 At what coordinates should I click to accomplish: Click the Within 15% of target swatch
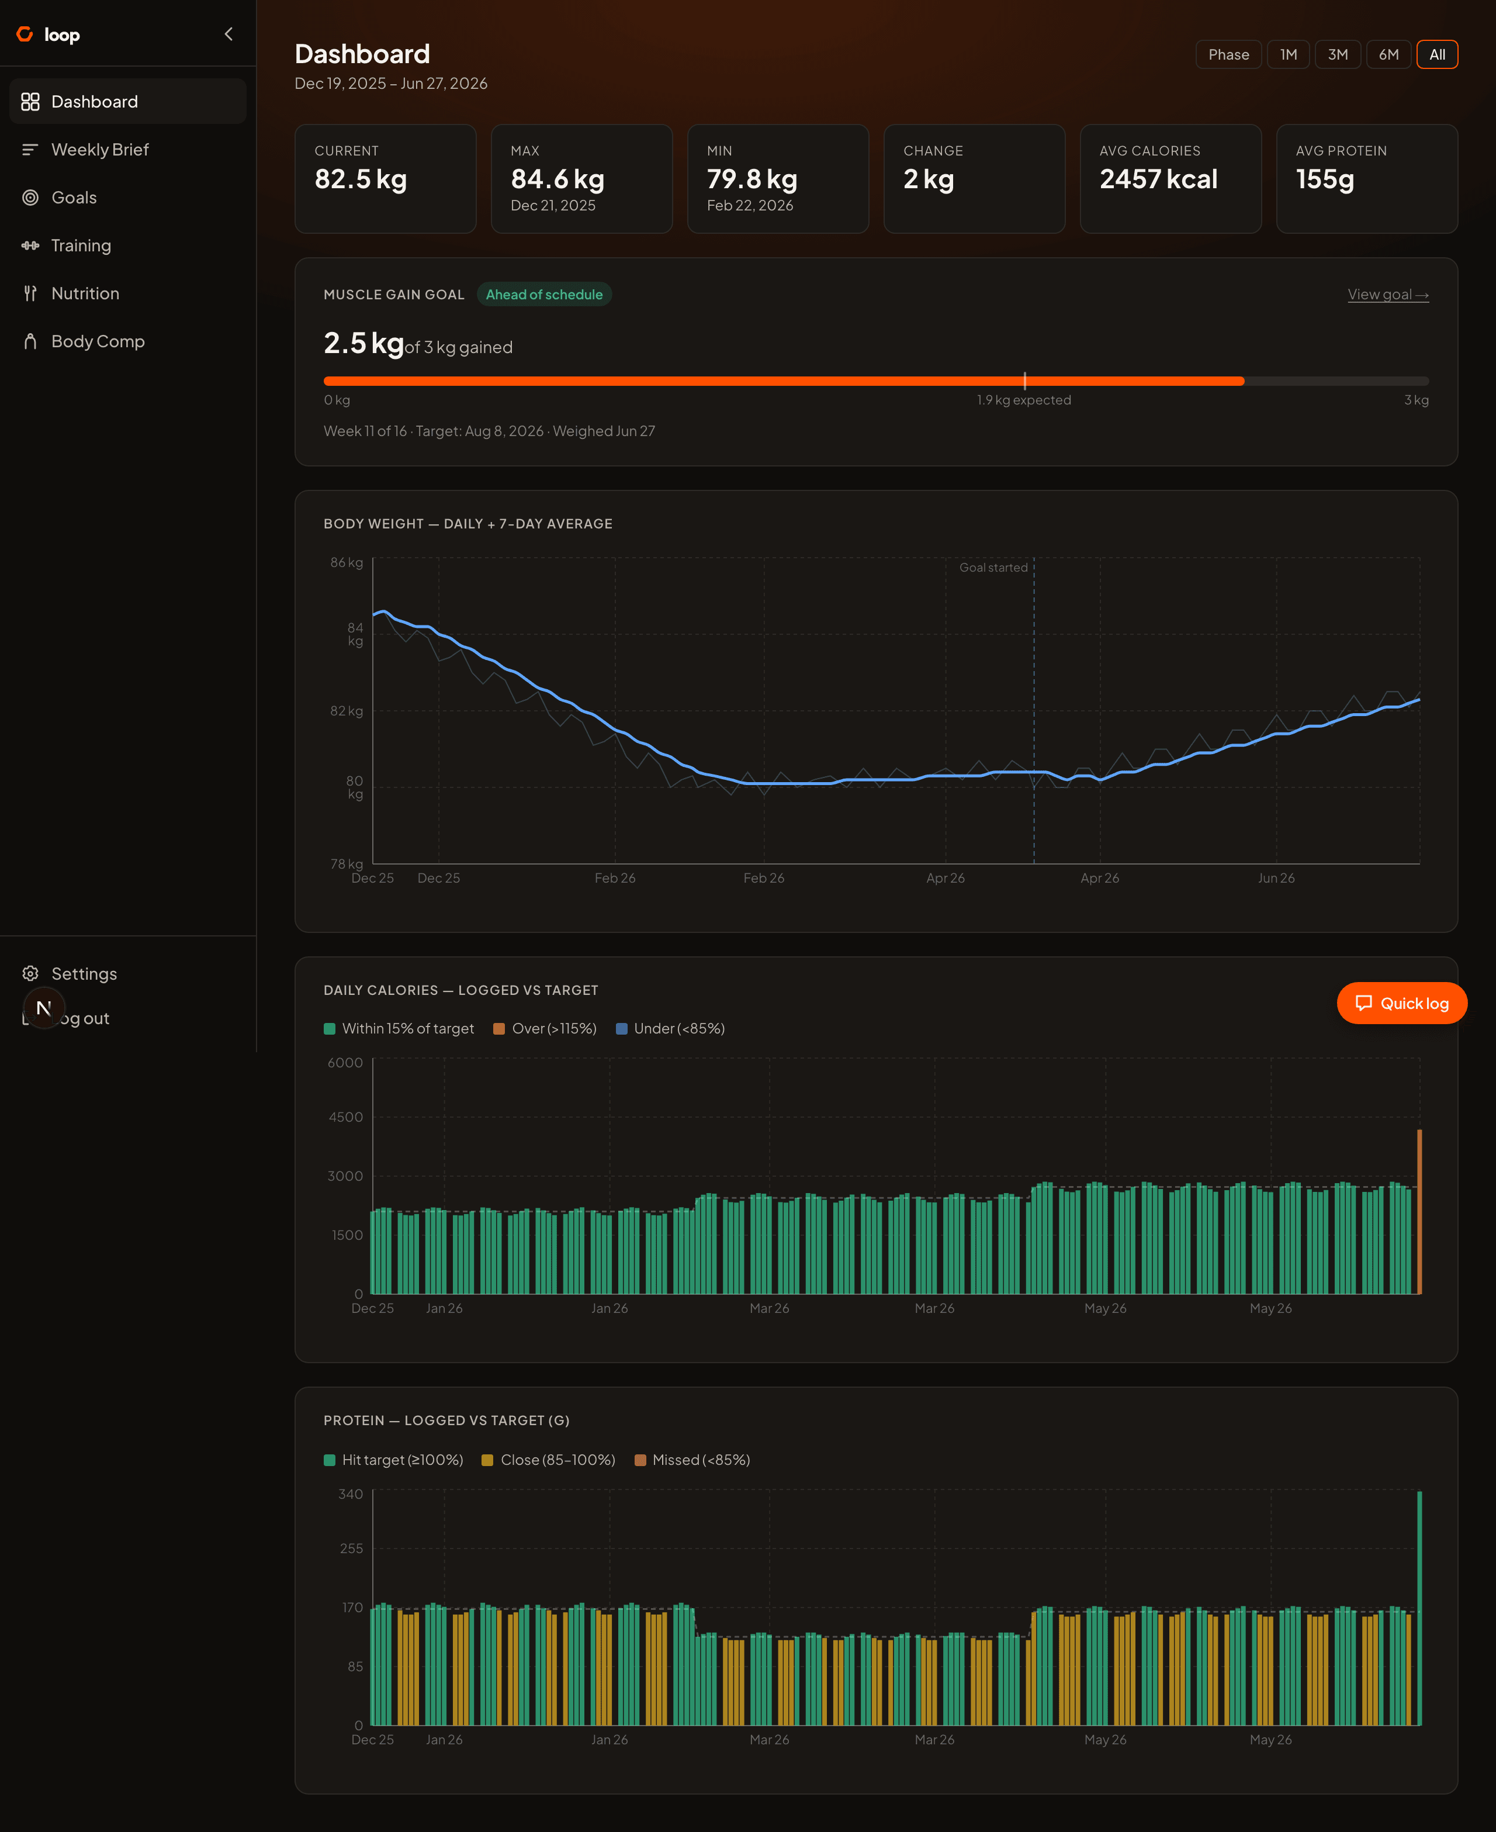[329, 1028]
